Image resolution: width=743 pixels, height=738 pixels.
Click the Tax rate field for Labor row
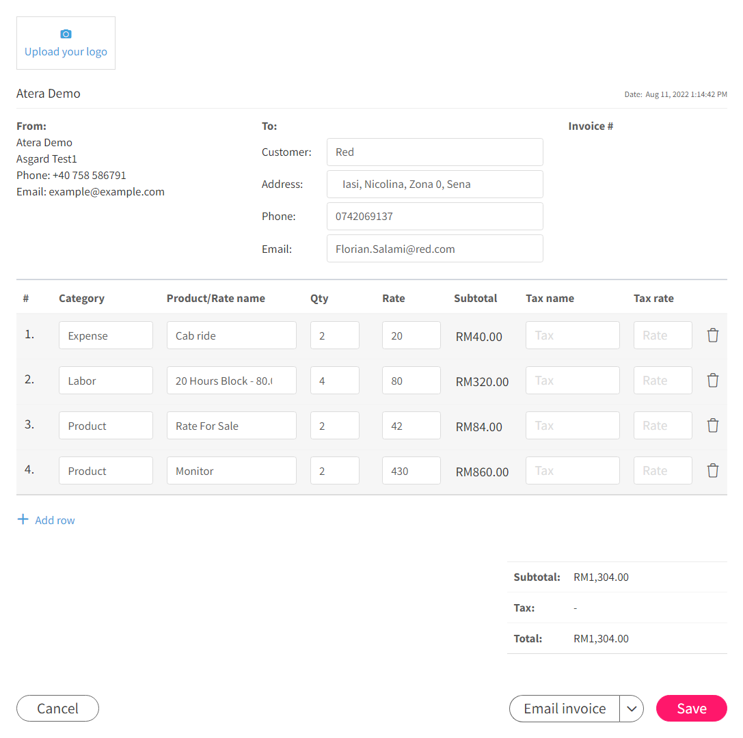[x=663, y=381]
